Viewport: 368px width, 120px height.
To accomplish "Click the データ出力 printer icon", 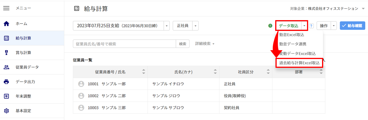I will [x=6, y=82].
